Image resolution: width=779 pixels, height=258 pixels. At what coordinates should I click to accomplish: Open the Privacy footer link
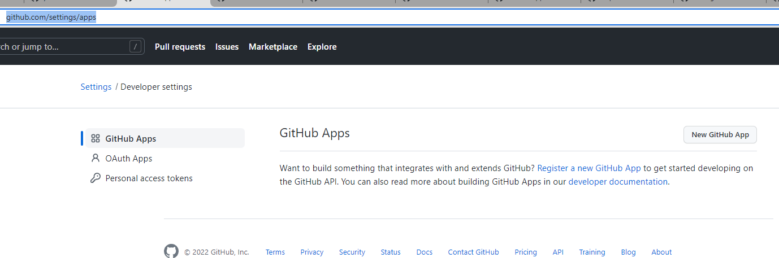312,252
